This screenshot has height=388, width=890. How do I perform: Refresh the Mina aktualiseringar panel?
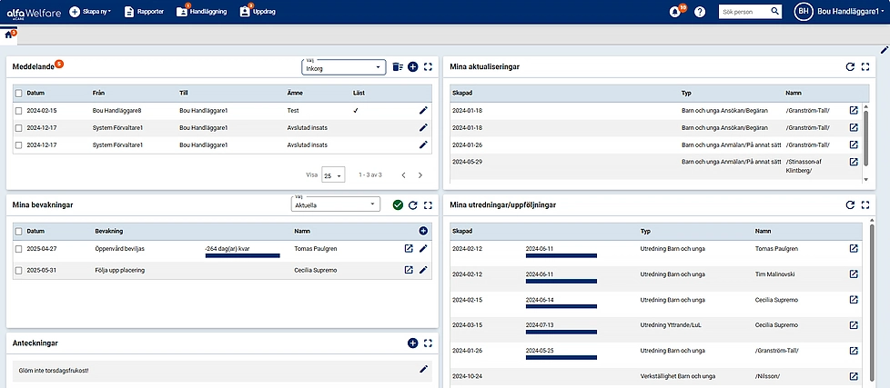(x=850, y=66)
